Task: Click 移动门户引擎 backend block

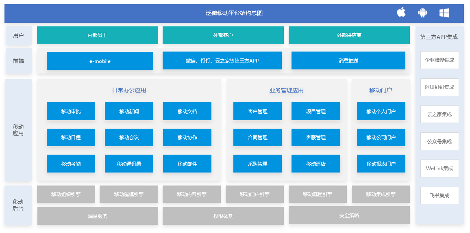Action: (x=255, y=194)
